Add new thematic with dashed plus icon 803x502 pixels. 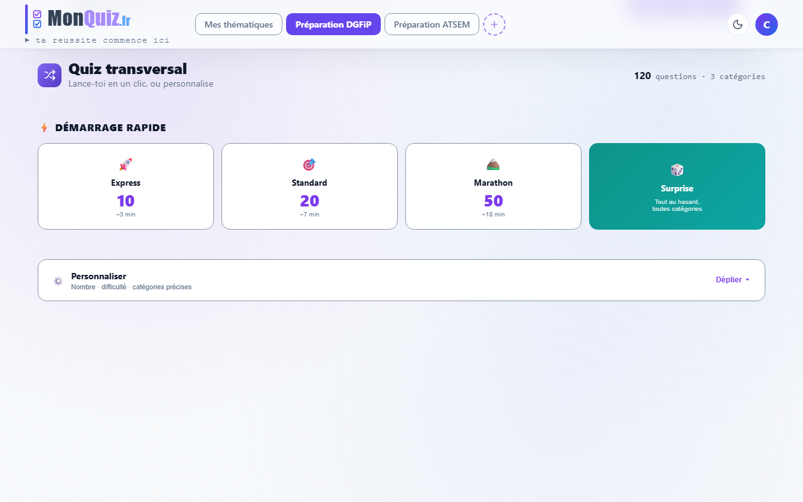tap(494, 24)
